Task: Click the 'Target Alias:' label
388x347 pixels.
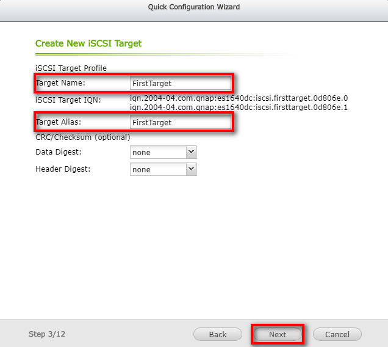Action: click(x=59, y=122)
